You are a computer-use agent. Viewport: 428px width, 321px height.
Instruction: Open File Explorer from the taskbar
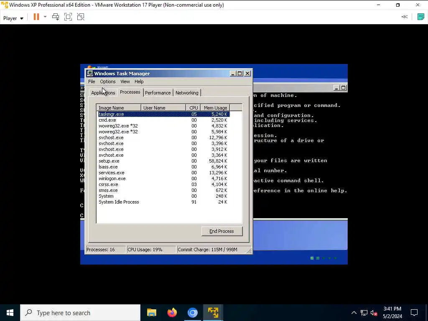[151, 313]
